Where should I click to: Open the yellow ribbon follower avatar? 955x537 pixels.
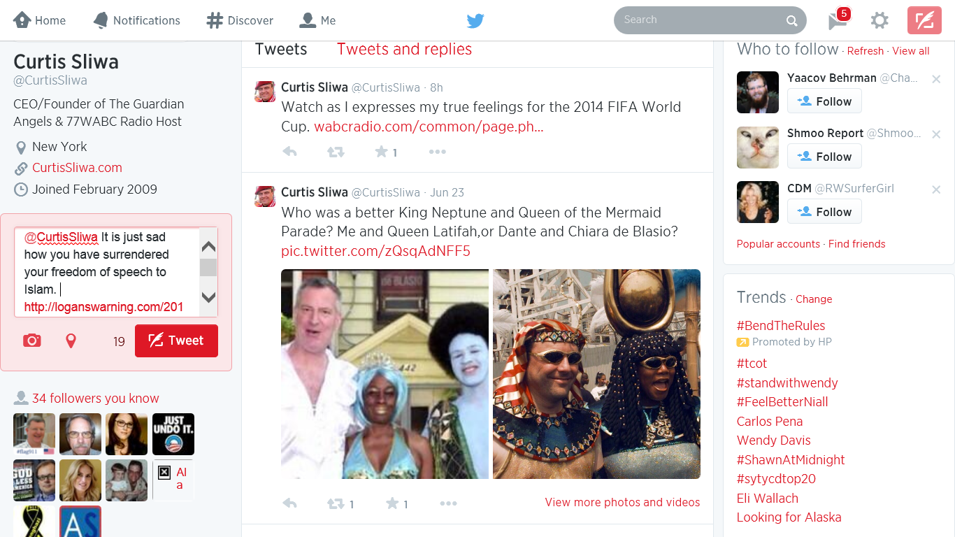coord(34,521)
